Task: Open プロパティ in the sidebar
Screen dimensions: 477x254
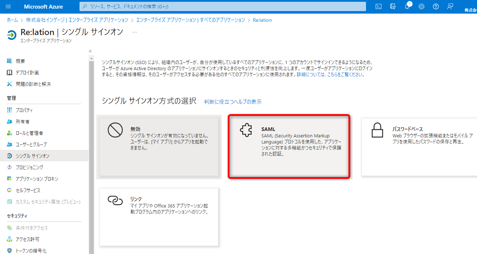Action: pyautogui.click(x=24, y=110)
